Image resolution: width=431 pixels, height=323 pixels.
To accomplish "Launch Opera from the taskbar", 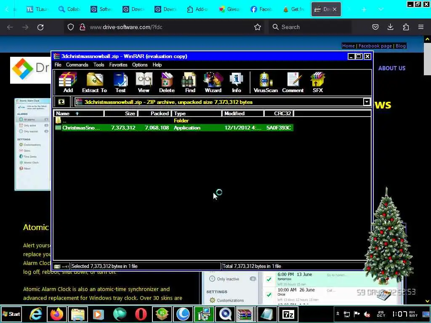I will tap(141, 314).
